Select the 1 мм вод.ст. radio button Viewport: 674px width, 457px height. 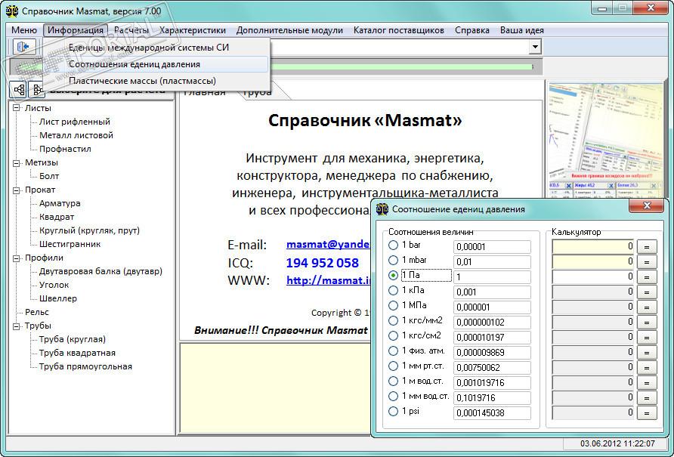coord(393,396)
